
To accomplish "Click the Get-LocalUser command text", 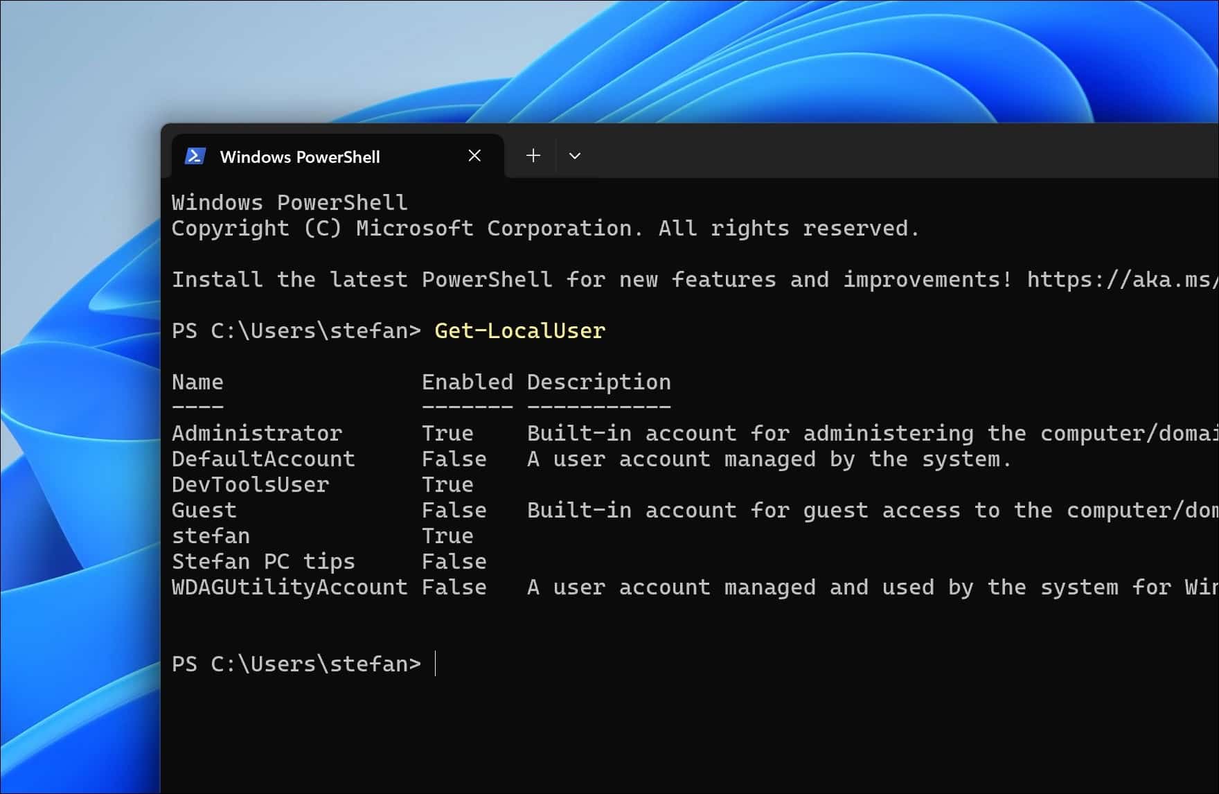I will 519,331.
